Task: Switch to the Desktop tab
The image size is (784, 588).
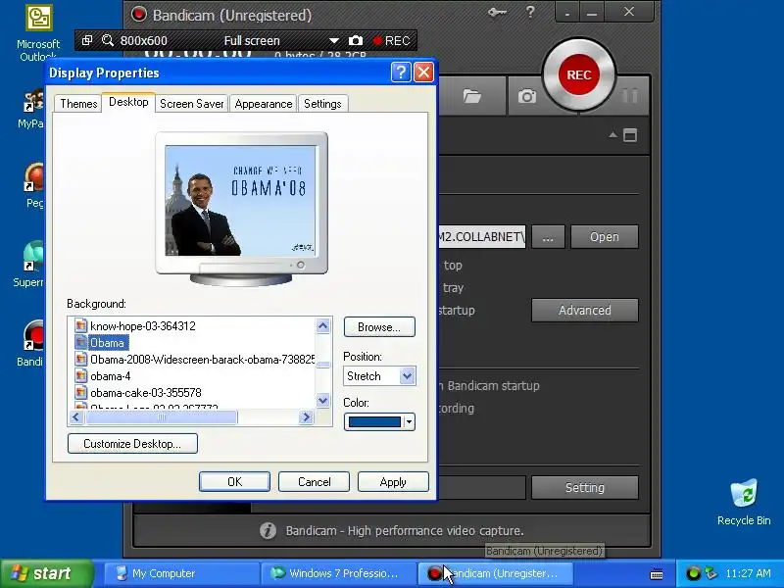Action: tap(128, 102)
